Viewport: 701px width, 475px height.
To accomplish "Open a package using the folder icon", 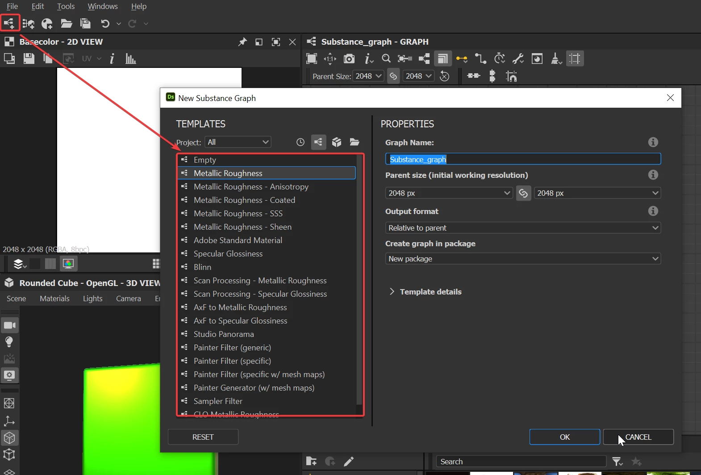I will pos(67,23).
